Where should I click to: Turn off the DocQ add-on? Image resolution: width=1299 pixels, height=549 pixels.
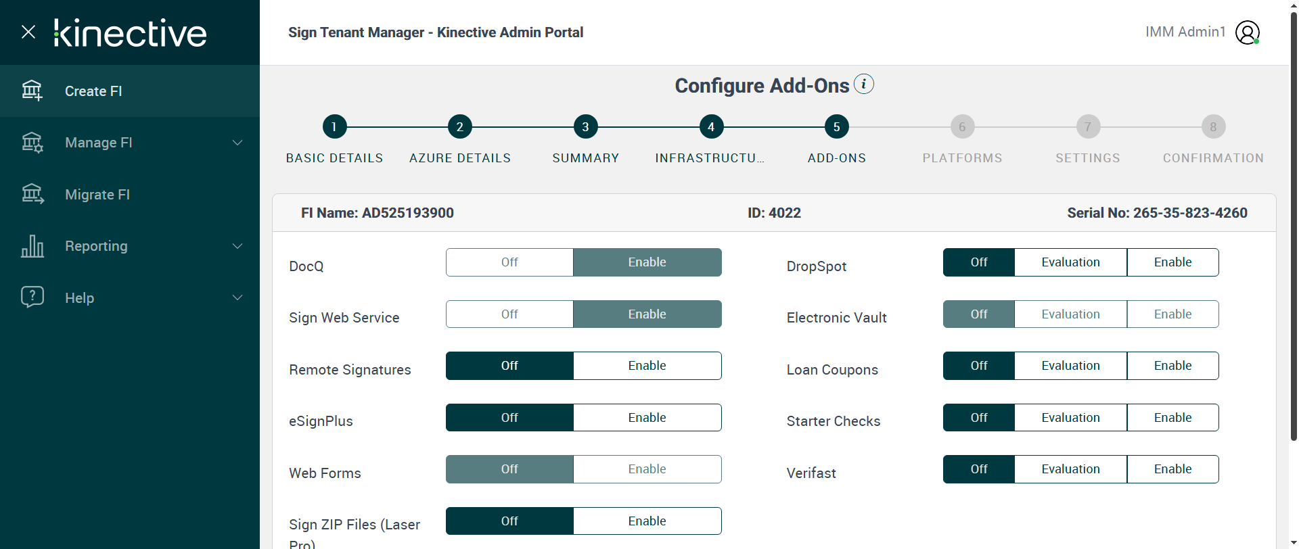click(x=509, y=262)
